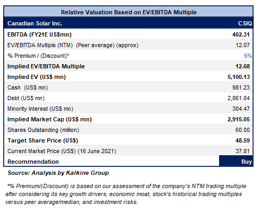The height and width of the screenshot is (213, 261).
Task: Click the cash value 981.23
Action: point(241,87)
